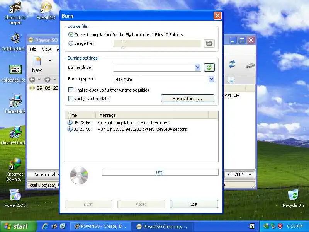This screenshot has width=309, height=232.
Task: Close the Burn dialog
Action: (x=217, y=15)
